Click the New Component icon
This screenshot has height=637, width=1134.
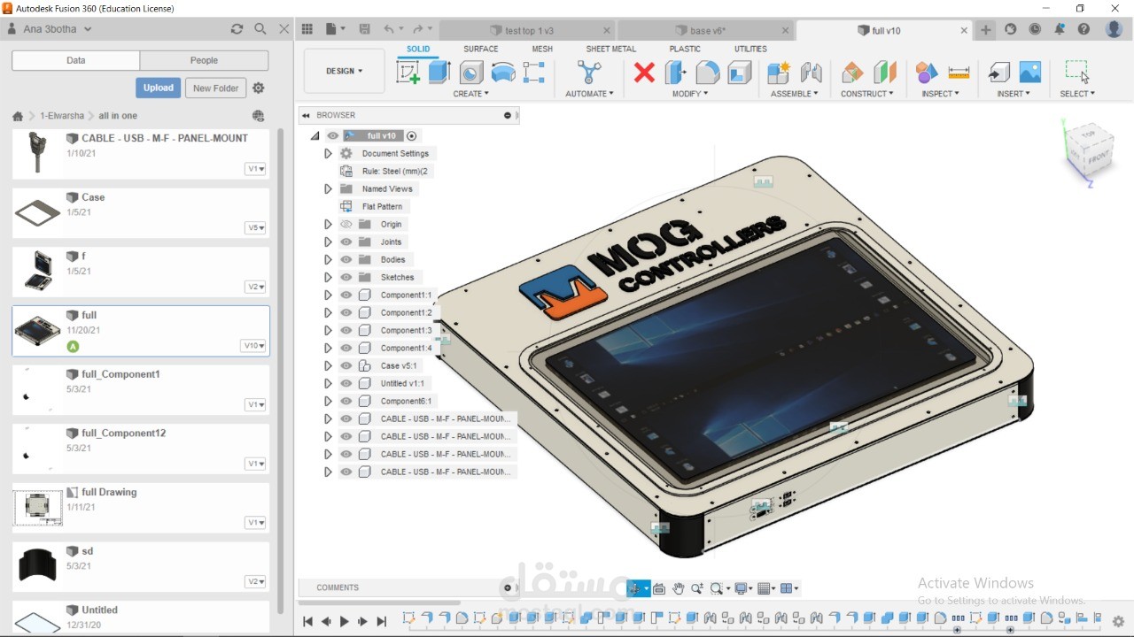point(779,73)
